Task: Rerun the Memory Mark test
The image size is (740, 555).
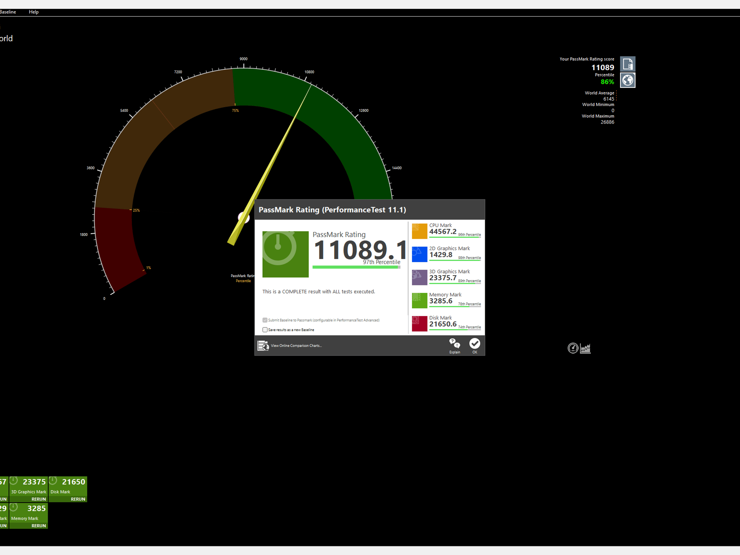Action: point(39,526)
